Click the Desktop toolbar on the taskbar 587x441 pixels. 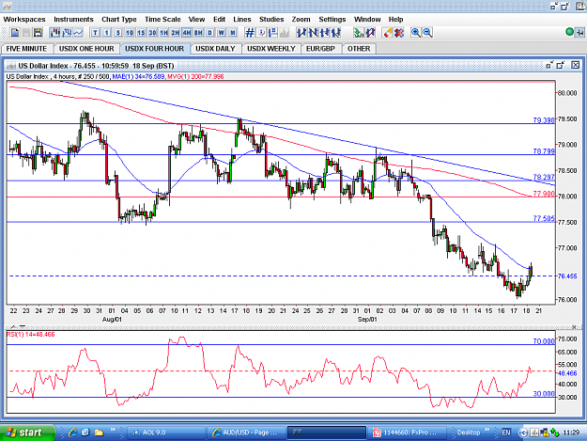(469, 433)
